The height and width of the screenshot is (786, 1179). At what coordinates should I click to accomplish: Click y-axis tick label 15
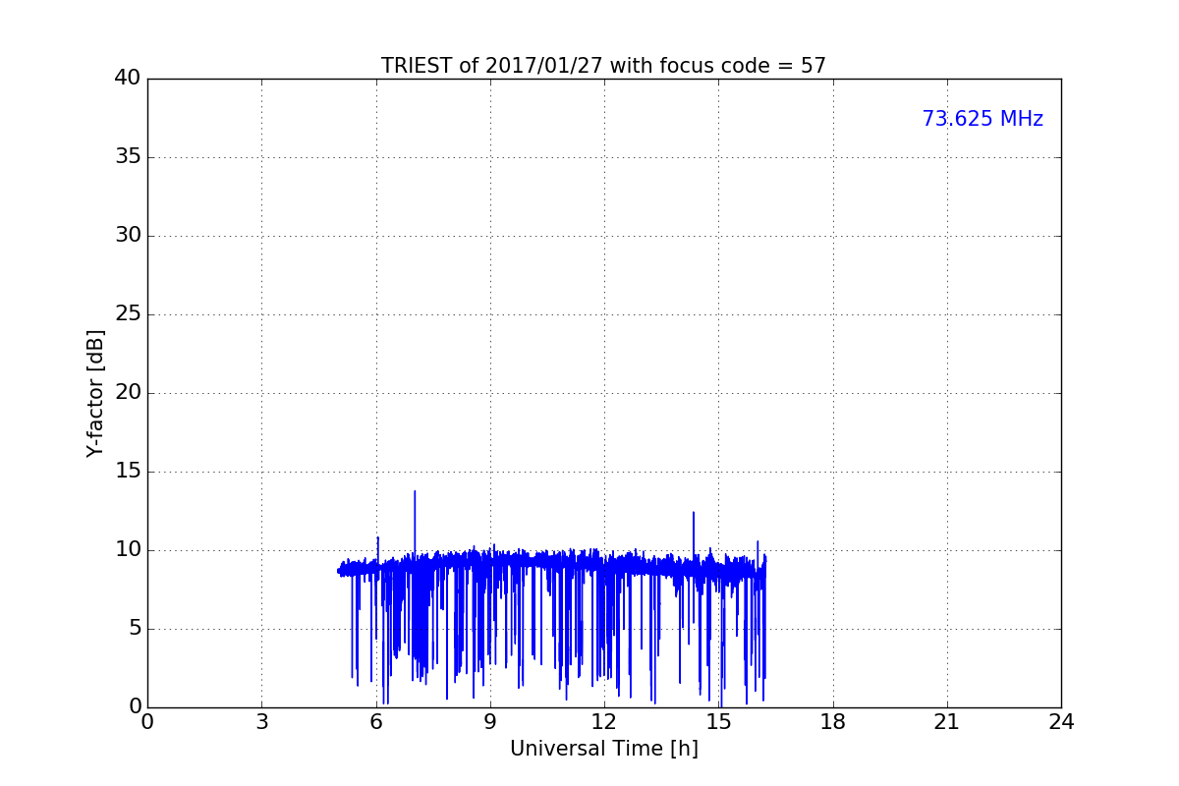coord(128,472)
